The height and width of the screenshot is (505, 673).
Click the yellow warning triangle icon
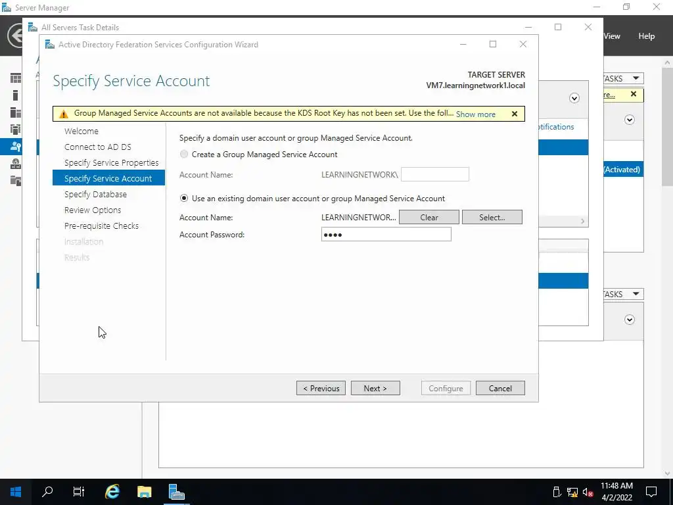pyautogui.click(x=64, y=114)
